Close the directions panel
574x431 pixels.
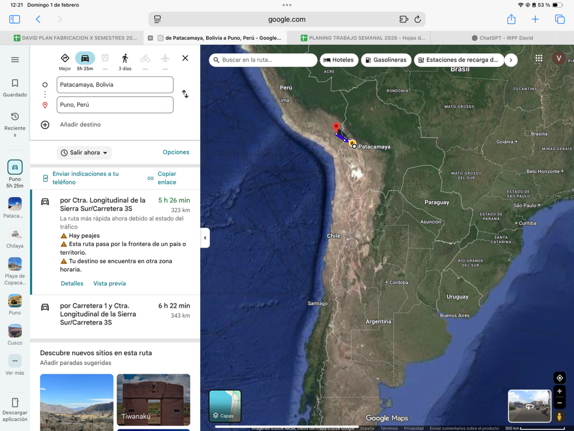click(185, 58)
